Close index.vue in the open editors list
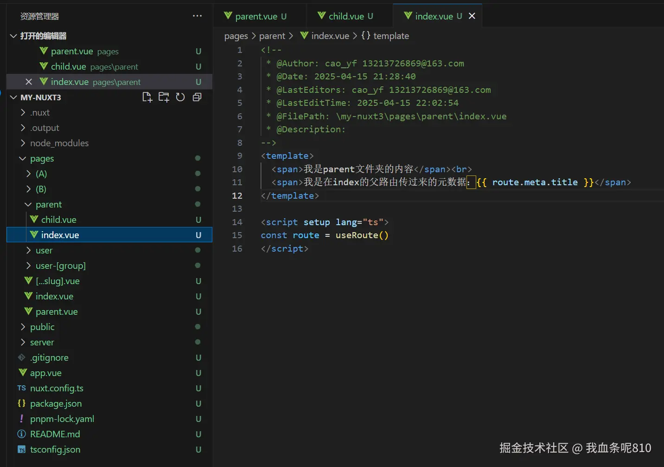This screenshot has width=664, height=467. (29, 82)
